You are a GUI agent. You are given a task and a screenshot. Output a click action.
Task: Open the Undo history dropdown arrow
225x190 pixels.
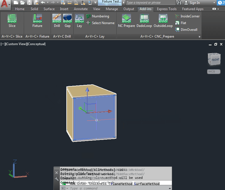(48, 3)
